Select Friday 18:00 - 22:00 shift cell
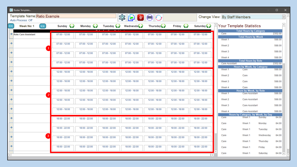297x167 pixels. [178, 119]
